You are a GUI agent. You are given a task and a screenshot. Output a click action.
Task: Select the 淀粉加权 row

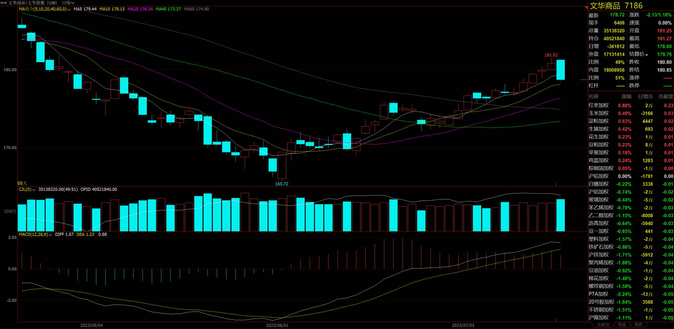(631, 121)
